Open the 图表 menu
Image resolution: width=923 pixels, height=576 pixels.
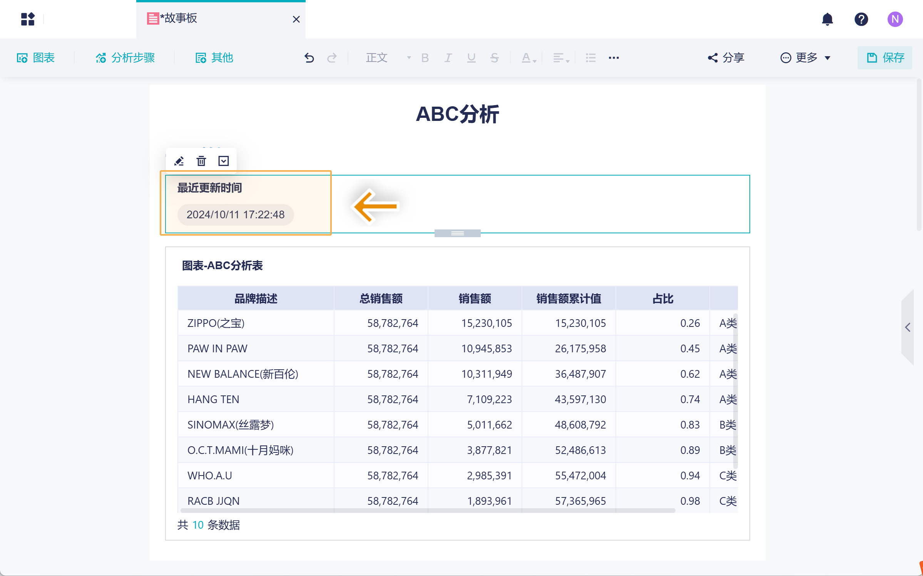click(x=36, y=58)
